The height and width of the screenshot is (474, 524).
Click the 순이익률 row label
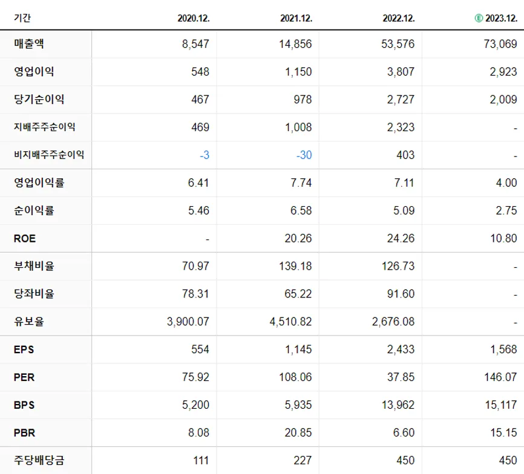tap(34, 210)
